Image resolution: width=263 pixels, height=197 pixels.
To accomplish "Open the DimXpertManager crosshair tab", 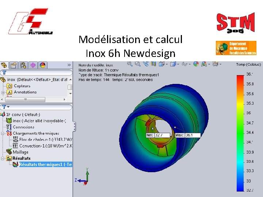I will 33,65.
